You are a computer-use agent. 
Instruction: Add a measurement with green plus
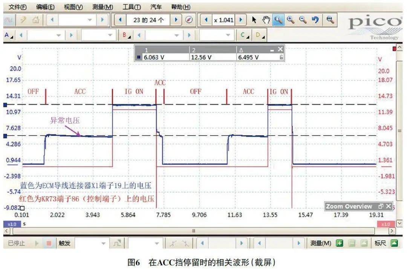pyautogui.click(x=339, y=243)
